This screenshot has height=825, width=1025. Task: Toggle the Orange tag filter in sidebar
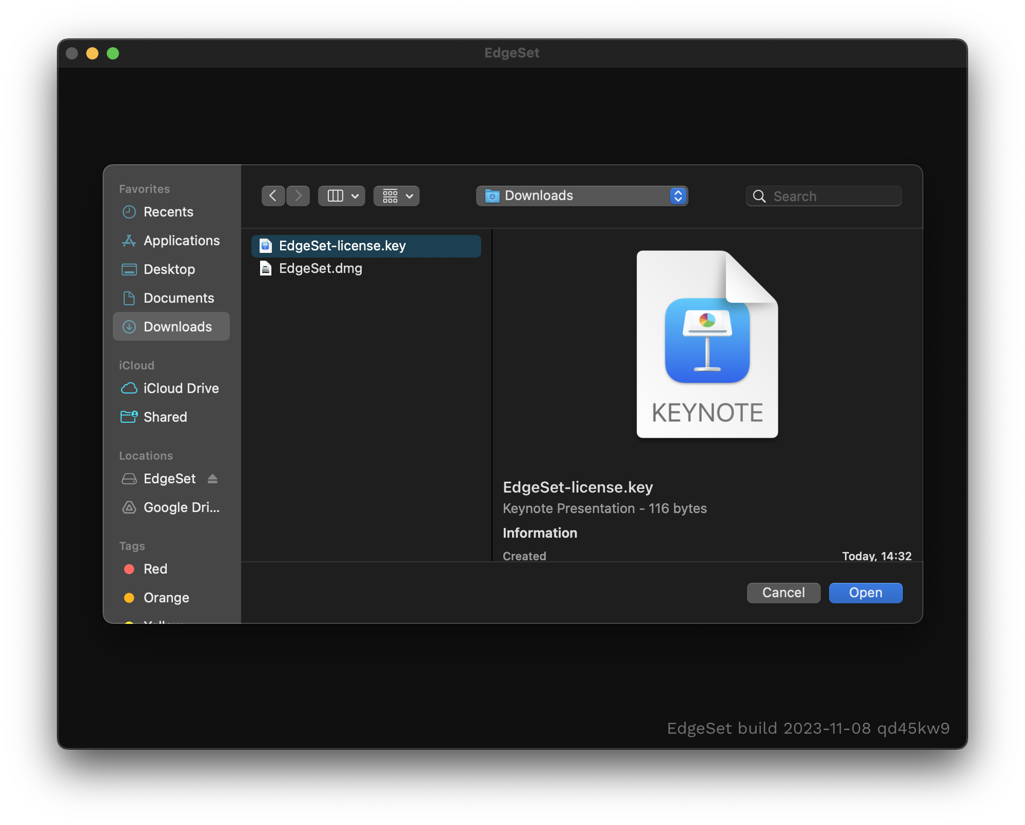167,597
